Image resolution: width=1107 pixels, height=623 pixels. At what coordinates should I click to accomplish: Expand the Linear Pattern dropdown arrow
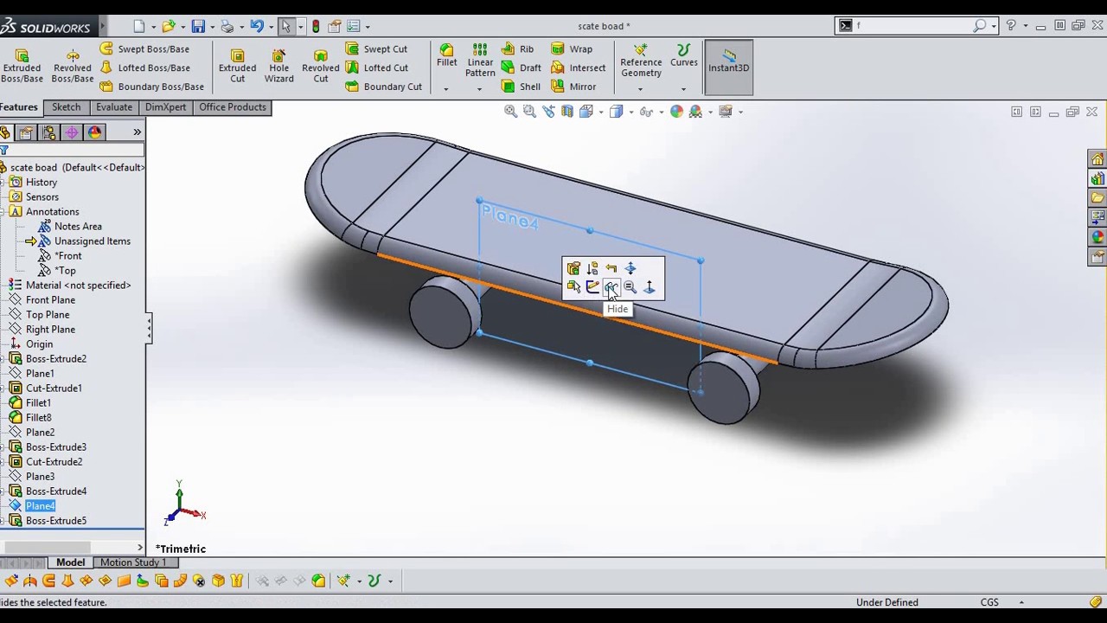click(x=479, y=89)
